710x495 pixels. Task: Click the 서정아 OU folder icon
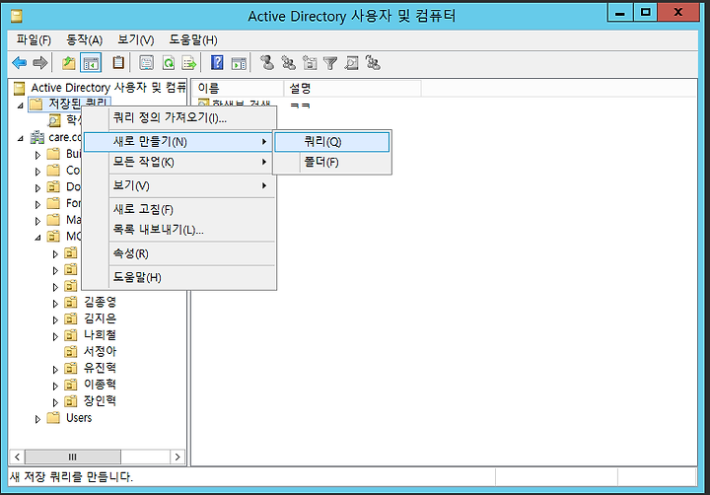(x=71, y=351)
